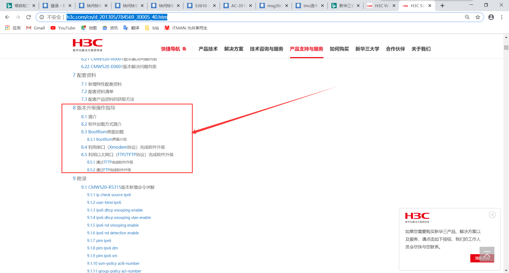Screen dimensions: 509x273
Task: Click the zoom magnifier icon in address bar
Action: pyautogui.click(x=467, y=17)
